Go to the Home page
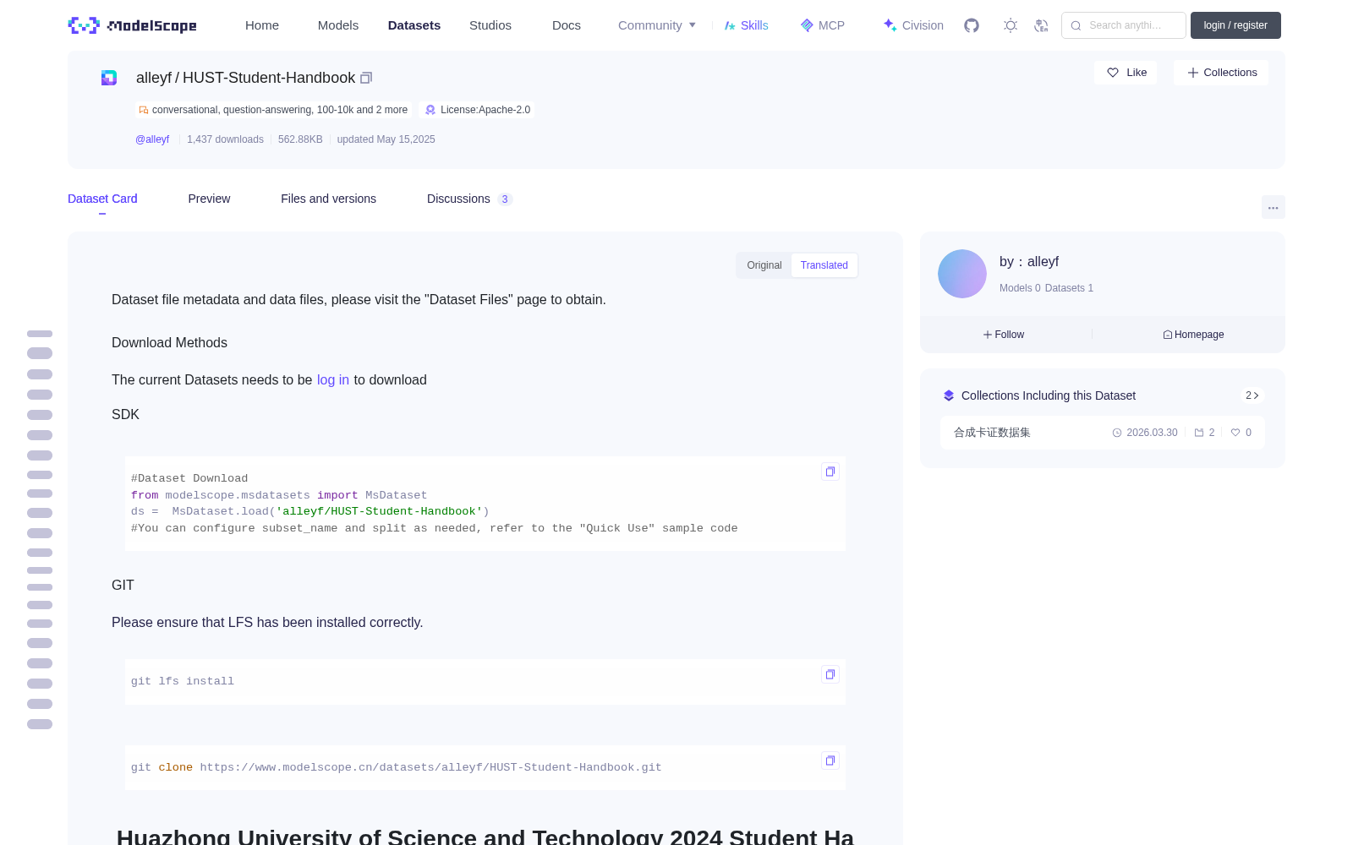The width and height of the screenshot is (1353, 845). click(x=262, y=25)
